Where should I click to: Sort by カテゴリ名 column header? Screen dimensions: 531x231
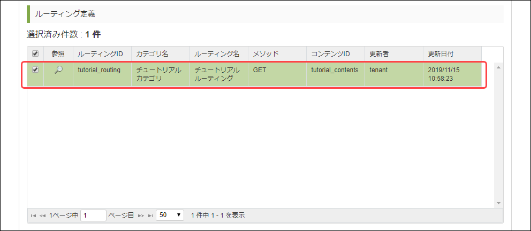161,53
